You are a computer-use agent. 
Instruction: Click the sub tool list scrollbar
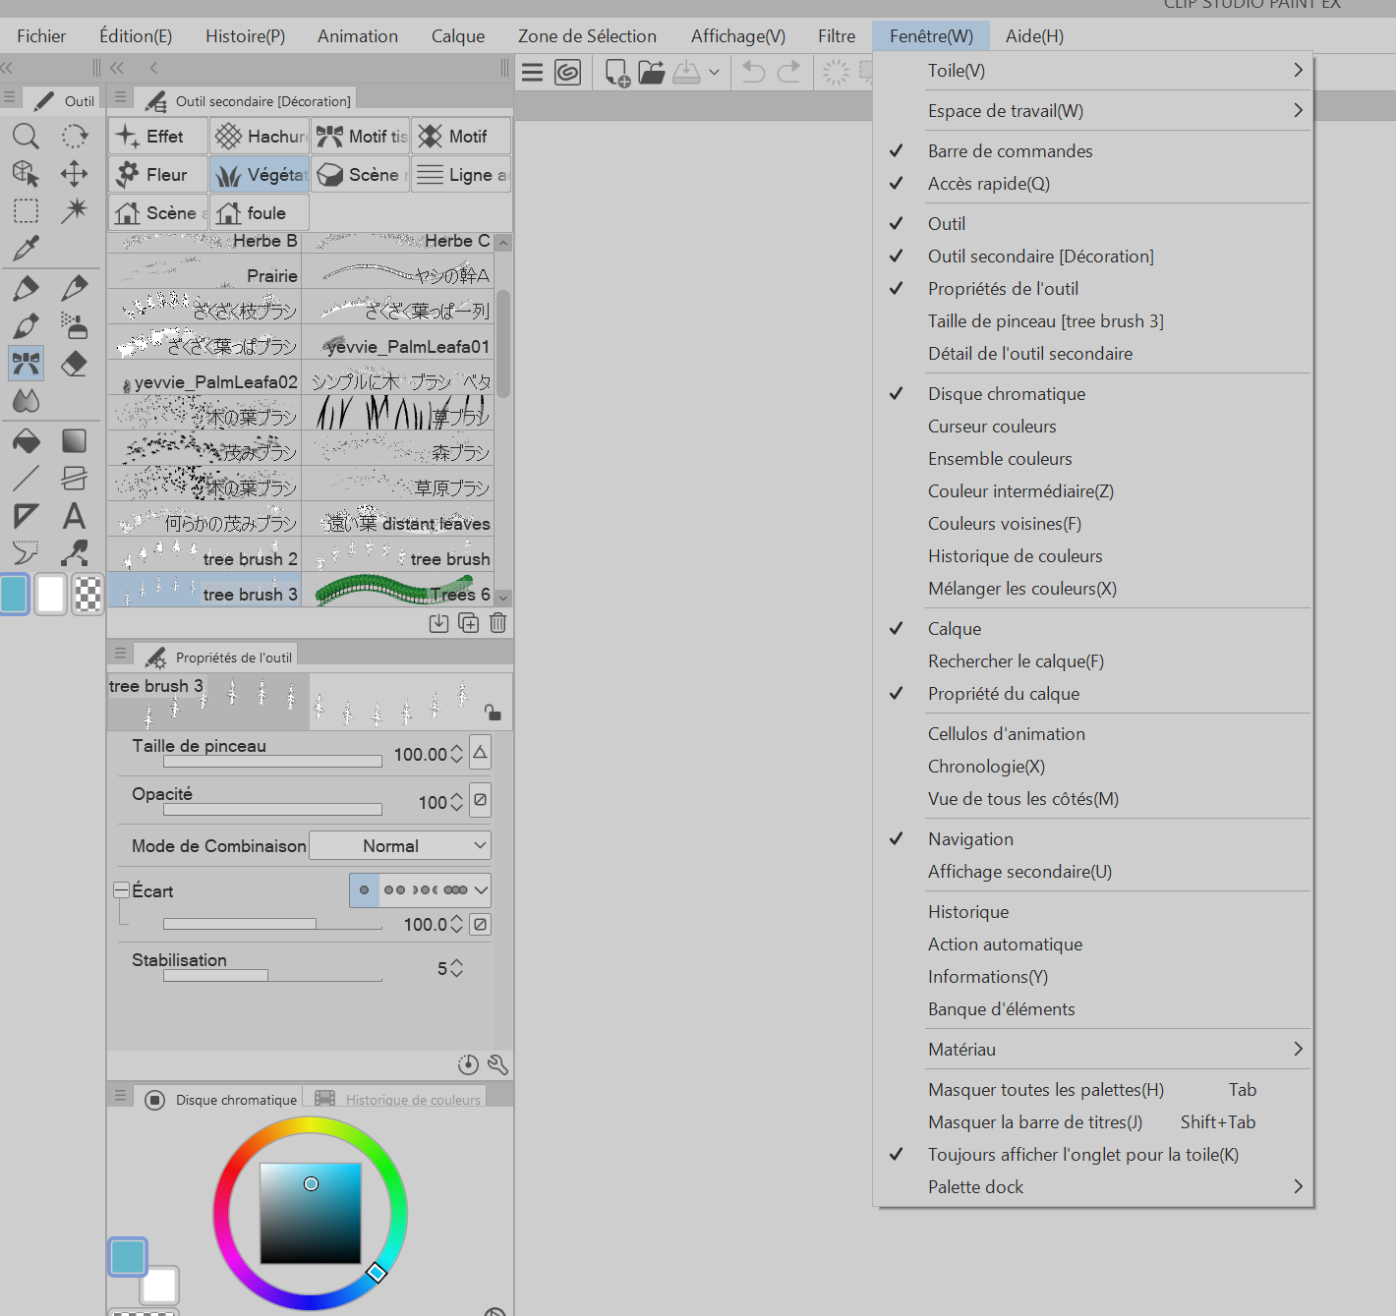503,344
